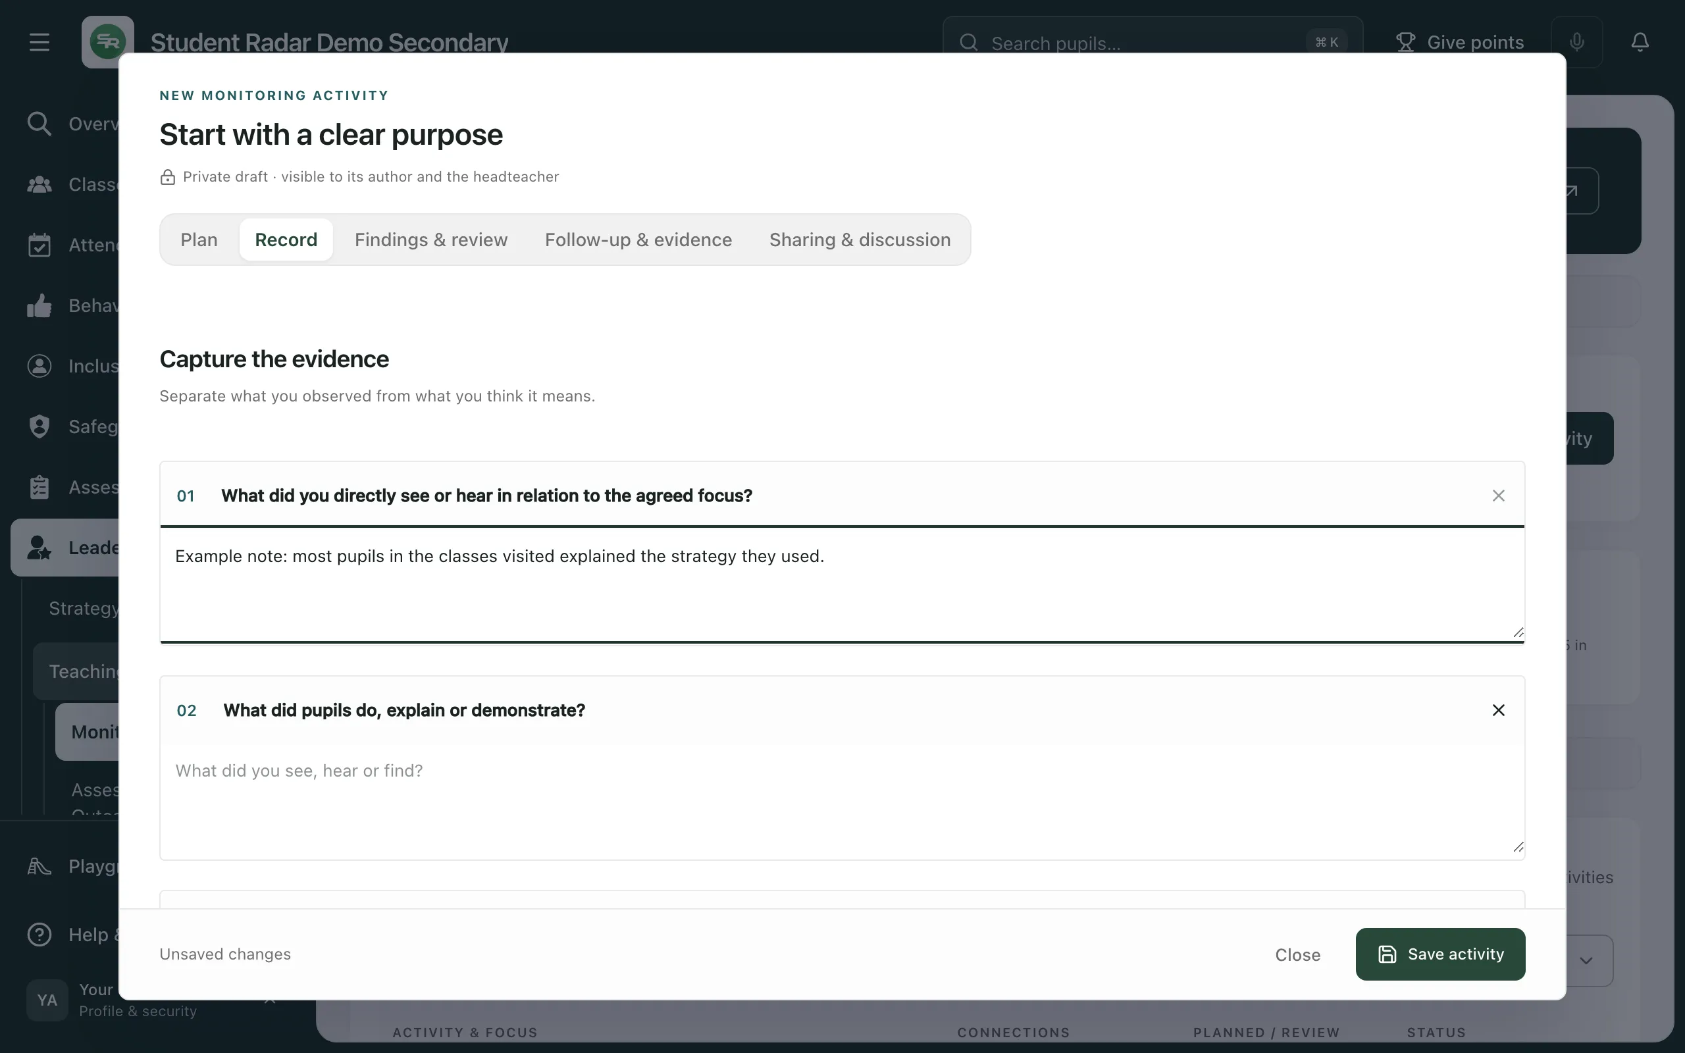
Task: Open Assessment clipboard icon in sidebar
Action: pos(39,487)
